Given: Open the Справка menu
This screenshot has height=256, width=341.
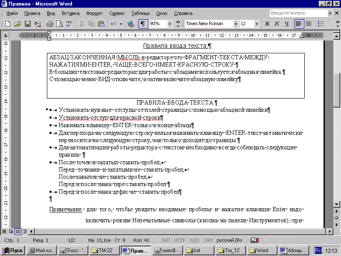Looking at the screenshot, I should click(x=183, y=13).
